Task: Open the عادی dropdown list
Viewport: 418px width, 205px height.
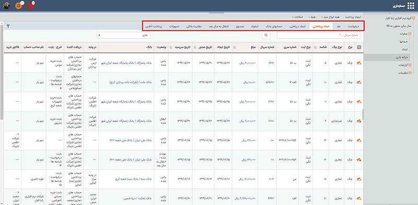Action: click(124, 35)
